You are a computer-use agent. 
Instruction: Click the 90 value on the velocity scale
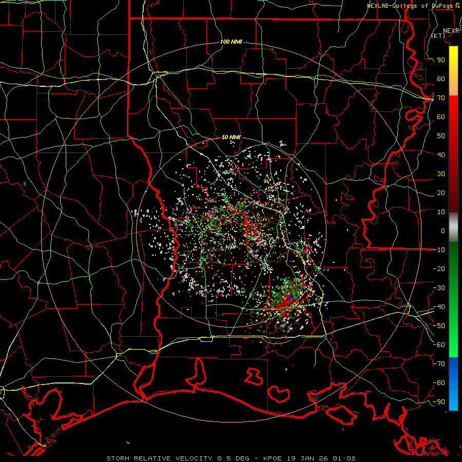coord(441,60)
